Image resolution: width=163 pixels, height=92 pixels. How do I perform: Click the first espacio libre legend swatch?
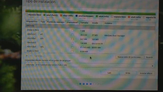[26, 15]
